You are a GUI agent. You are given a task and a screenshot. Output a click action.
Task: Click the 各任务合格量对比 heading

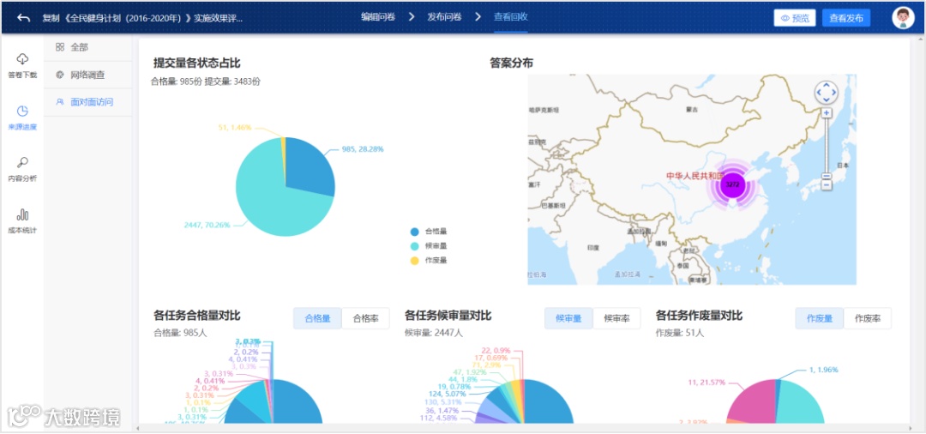click(x=196, y=316)
